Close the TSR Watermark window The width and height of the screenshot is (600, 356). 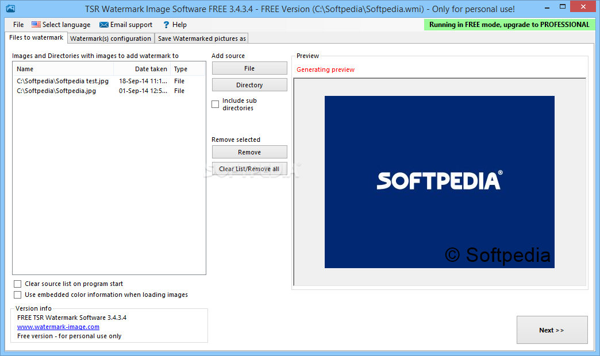[583, 6]
